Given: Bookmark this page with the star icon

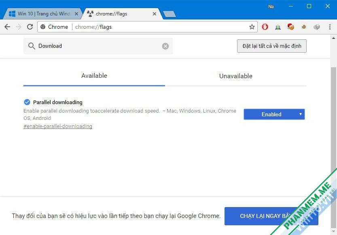Looking at the screenshot, I should coord(252,27).
